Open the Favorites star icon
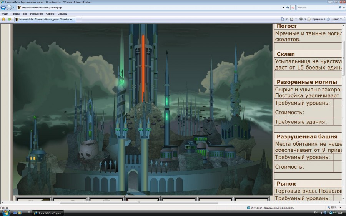The height and width of the screenshot is (216, 346). pos(3,20)
